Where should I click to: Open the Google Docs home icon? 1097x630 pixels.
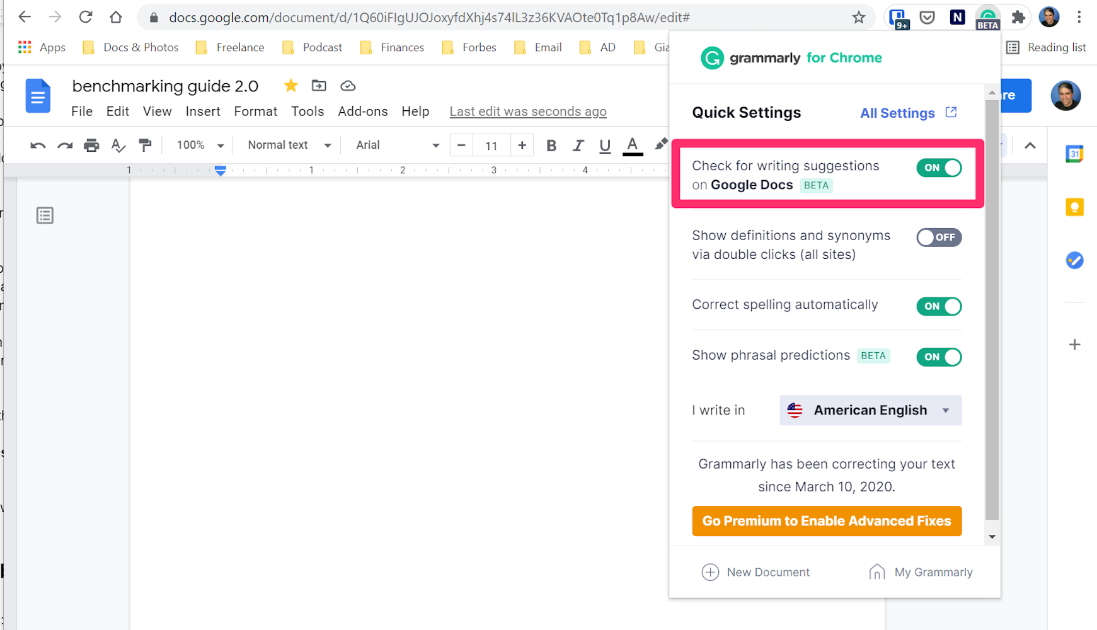[x=38, y=96]
